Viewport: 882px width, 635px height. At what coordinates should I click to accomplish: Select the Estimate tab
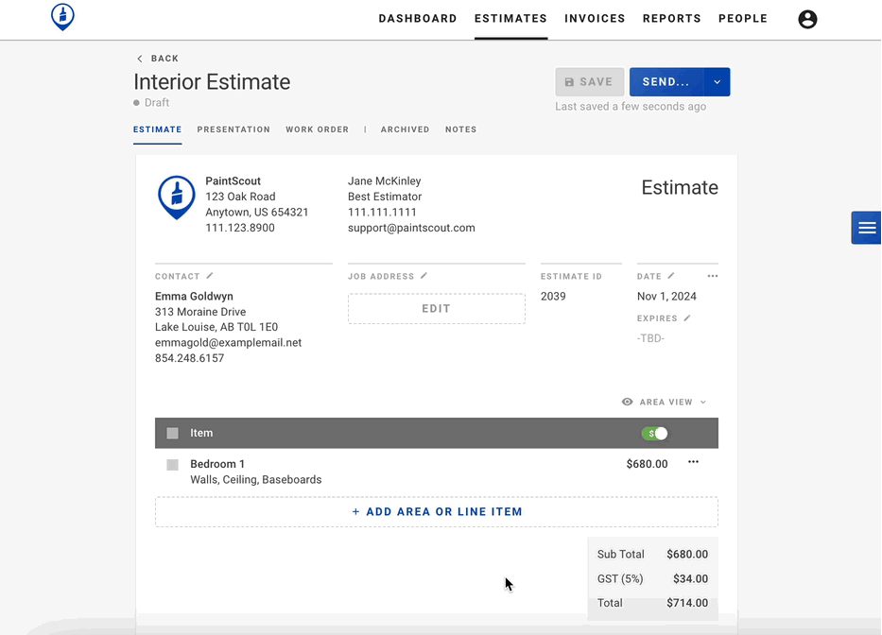pos(158,129)
